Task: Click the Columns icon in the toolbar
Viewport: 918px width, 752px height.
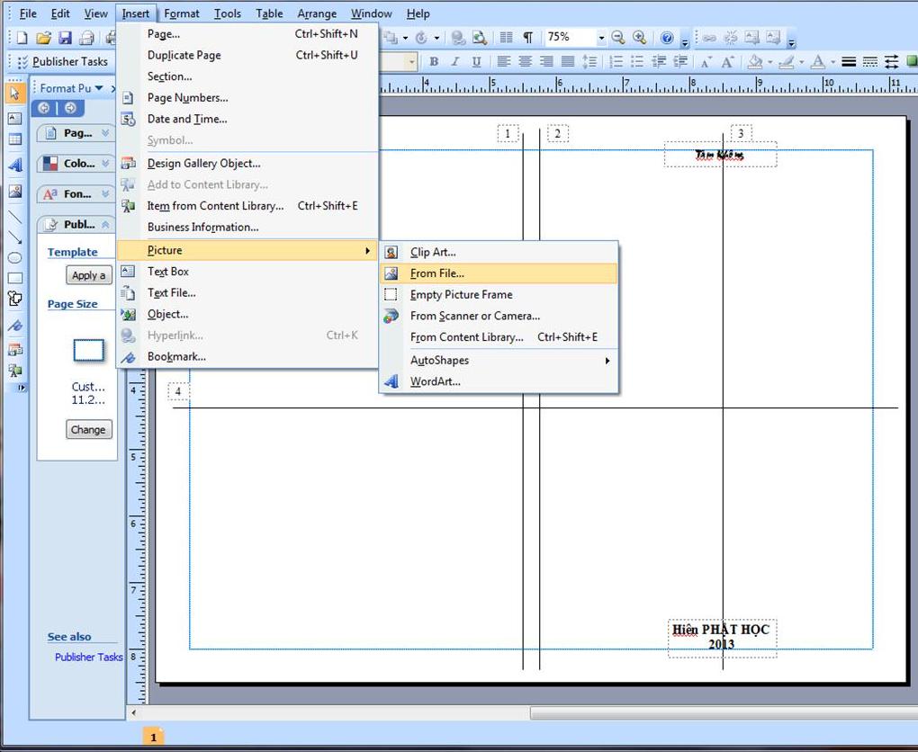Action: click(507, 38)
